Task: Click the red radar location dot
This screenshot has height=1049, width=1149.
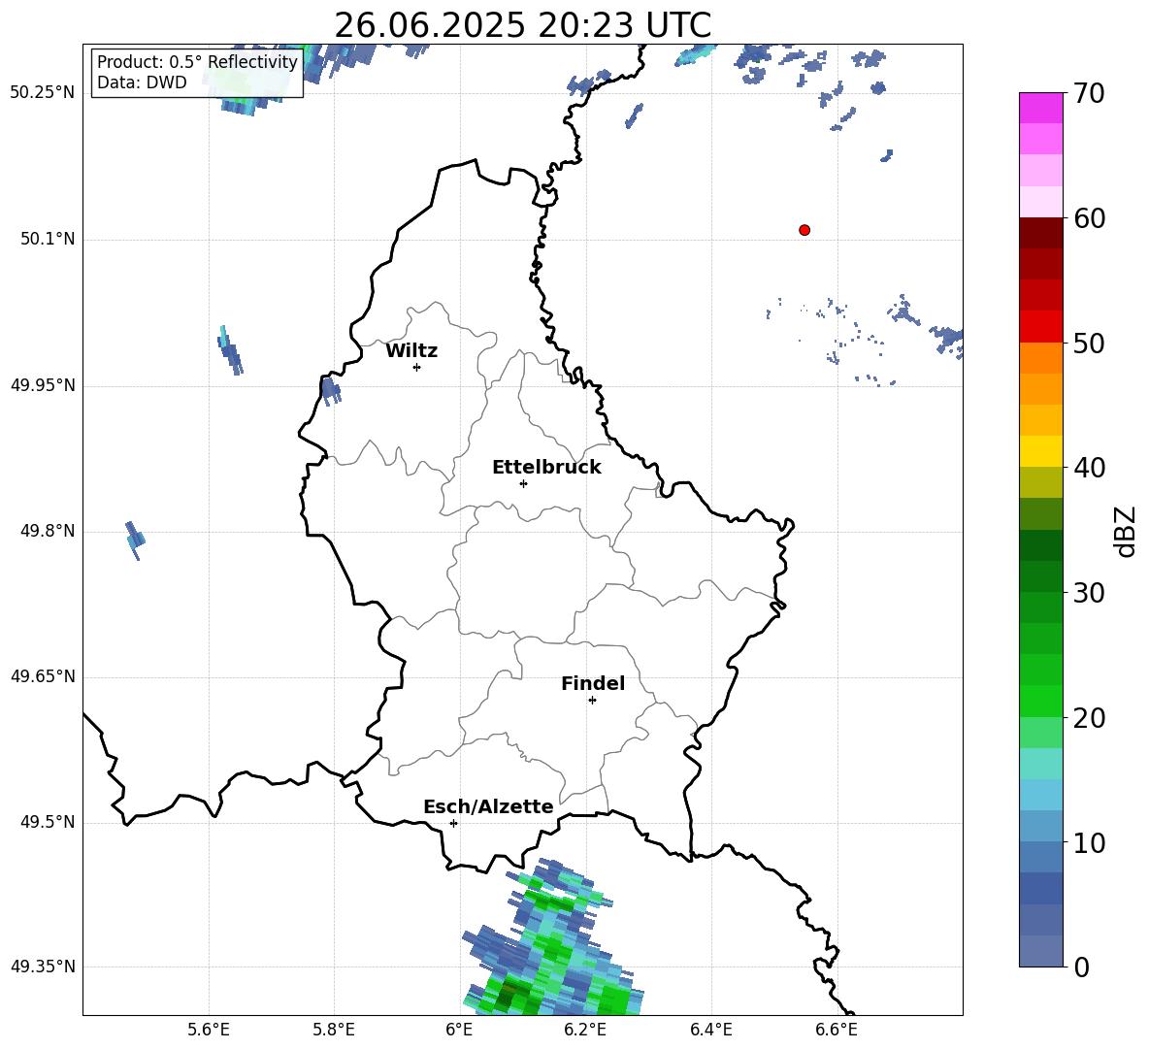Action: (804, 230)
